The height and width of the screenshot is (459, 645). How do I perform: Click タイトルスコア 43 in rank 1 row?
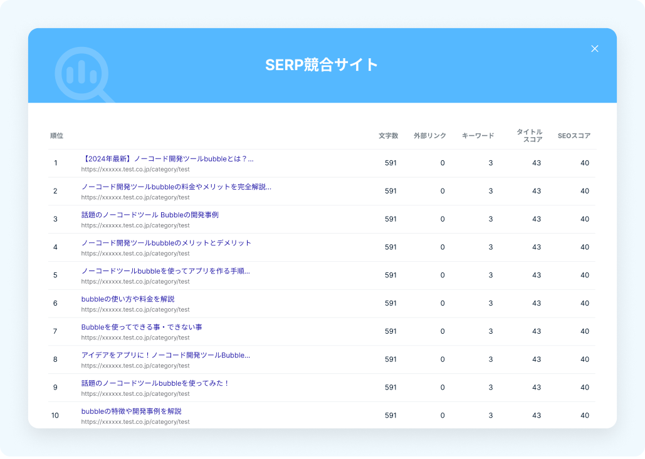pyautogui.click(x=537, y=163)
